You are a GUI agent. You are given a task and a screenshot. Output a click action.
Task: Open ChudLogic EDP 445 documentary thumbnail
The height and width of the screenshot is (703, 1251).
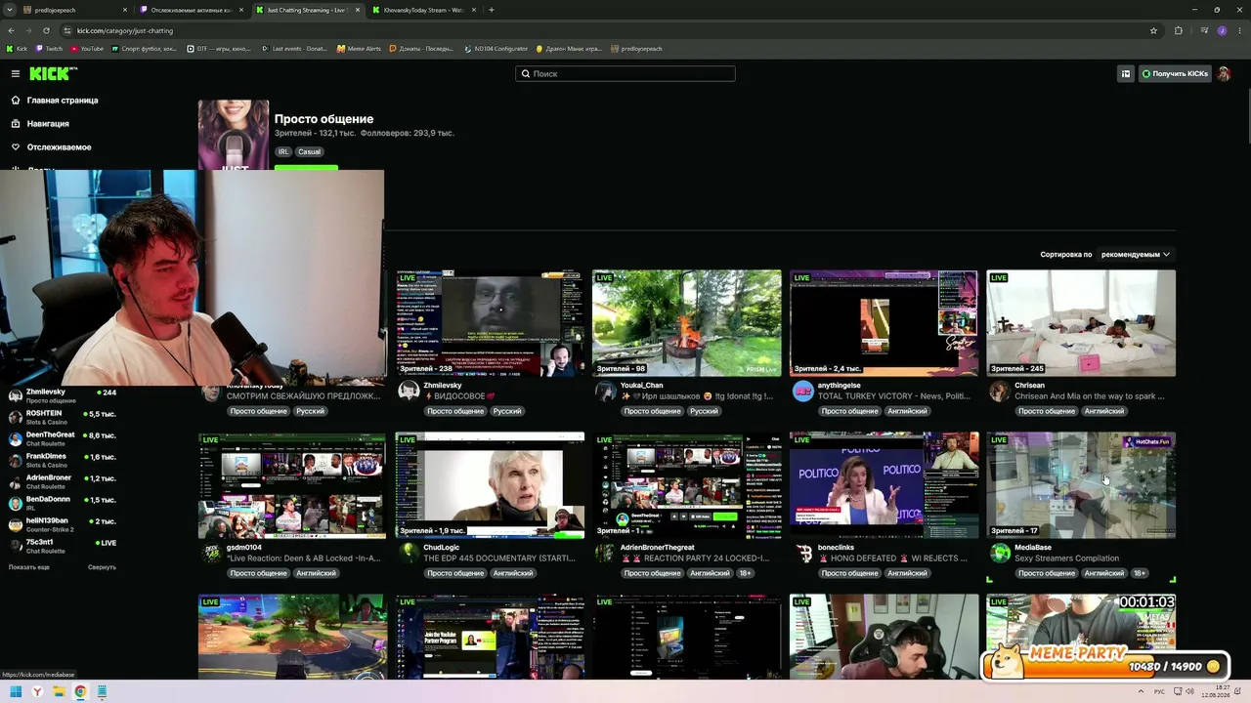point(490,485)
